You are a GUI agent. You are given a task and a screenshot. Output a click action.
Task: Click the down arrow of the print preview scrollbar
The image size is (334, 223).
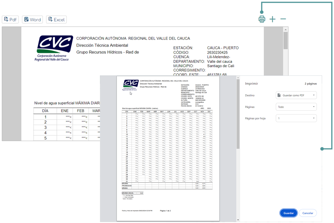238,220
